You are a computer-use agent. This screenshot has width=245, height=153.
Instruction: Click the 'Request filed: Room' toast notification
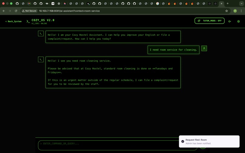209,141
